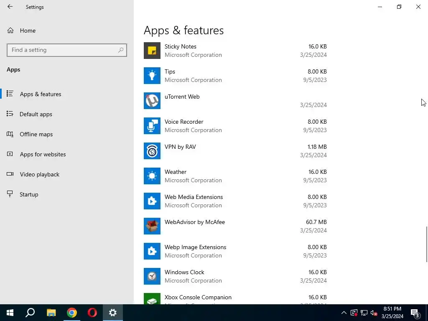Click the Video playback sidebar icon
The width and height of the screenshot is (428, 321).
(x=10, y=174)
